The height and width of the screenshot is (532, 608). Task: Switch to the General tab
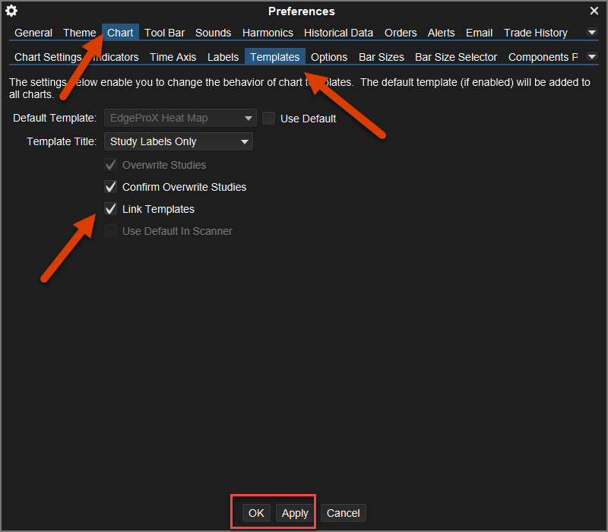[33, 33]
